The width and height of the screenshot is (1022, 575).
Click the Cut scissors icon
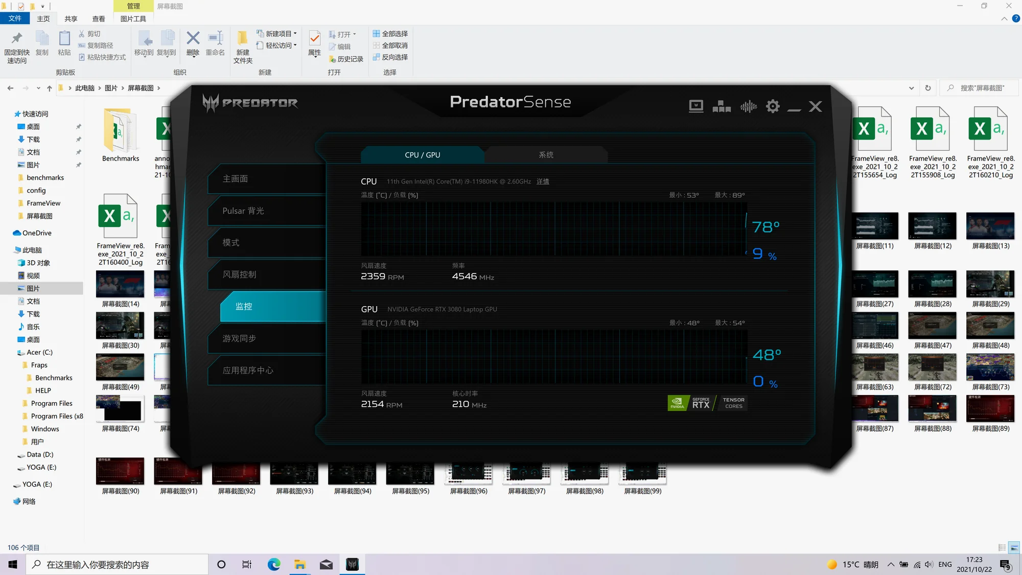(x=81, y=34)
